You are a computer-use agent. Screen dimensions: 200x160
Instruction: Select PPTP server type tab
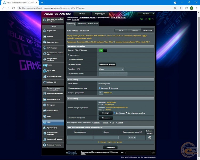pyautogui.click(x=121, y=30)
